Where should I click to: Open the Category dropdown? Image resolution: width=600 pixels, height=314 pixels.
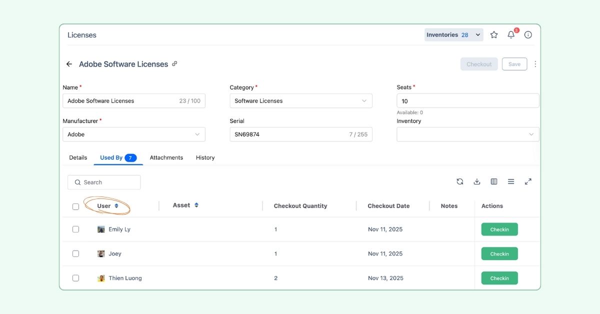[300, 101]
